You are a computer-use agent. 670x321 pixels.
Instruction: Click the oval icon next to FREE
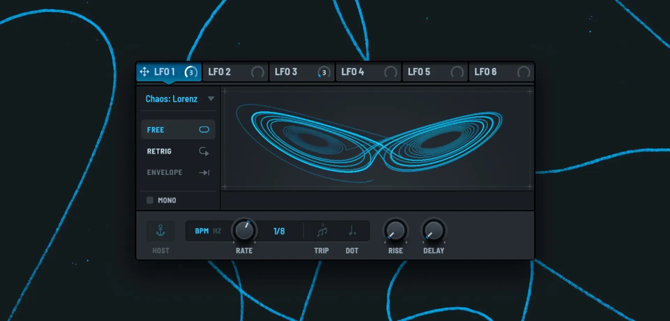pos(204,129)
